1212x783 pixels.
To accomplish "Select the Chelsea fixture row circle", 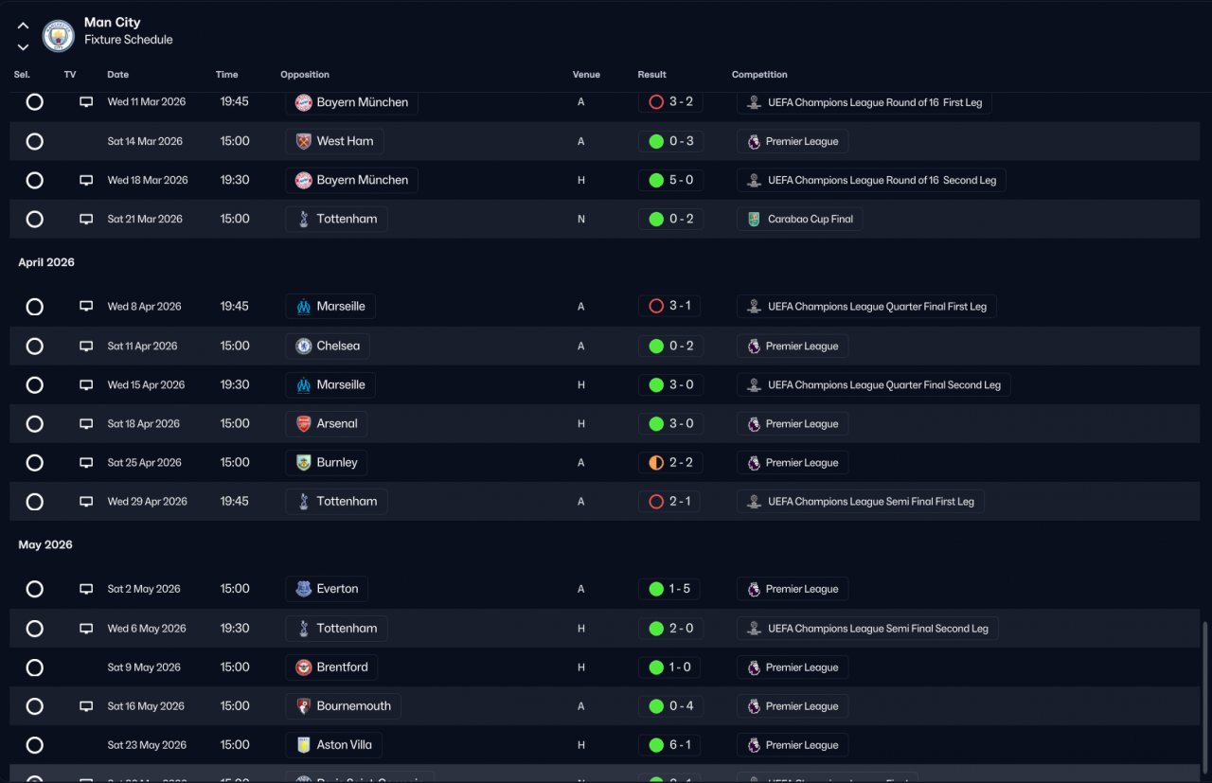I will point(35,347).
